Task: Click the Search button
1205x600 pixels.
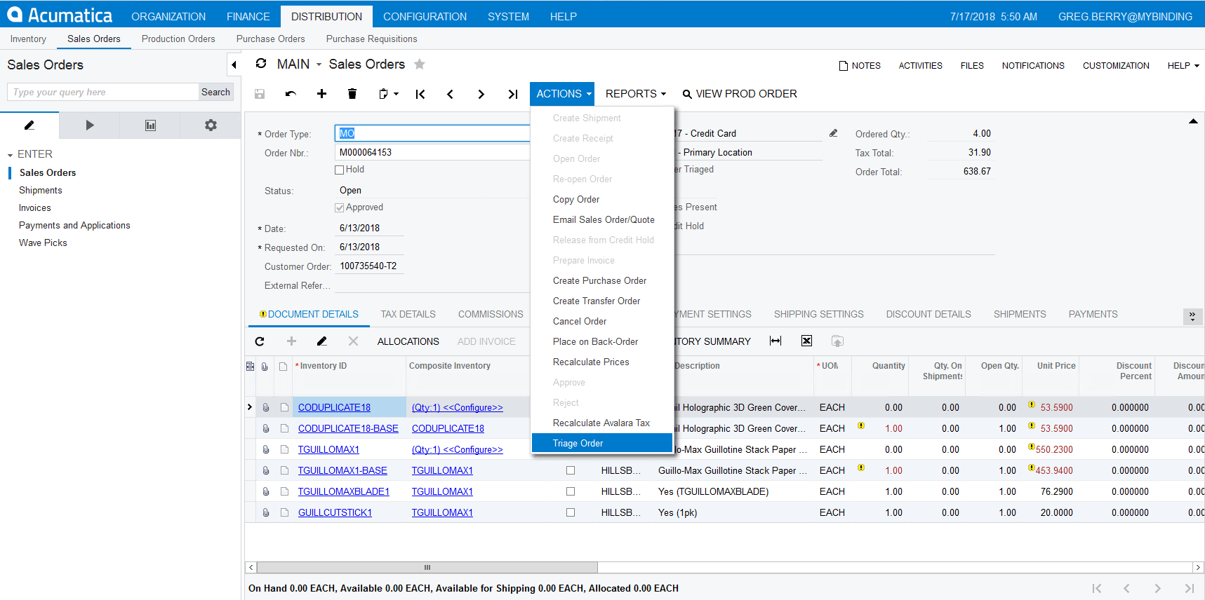Action: click(x=215, y=92)
